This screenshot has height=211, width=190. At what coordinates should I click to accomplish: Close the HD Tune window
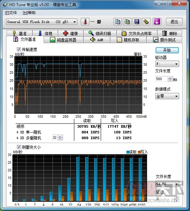coord(179,3)
